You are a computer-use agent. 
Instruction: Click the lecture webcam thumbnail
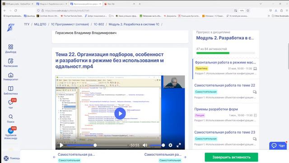tap(174, 81)
